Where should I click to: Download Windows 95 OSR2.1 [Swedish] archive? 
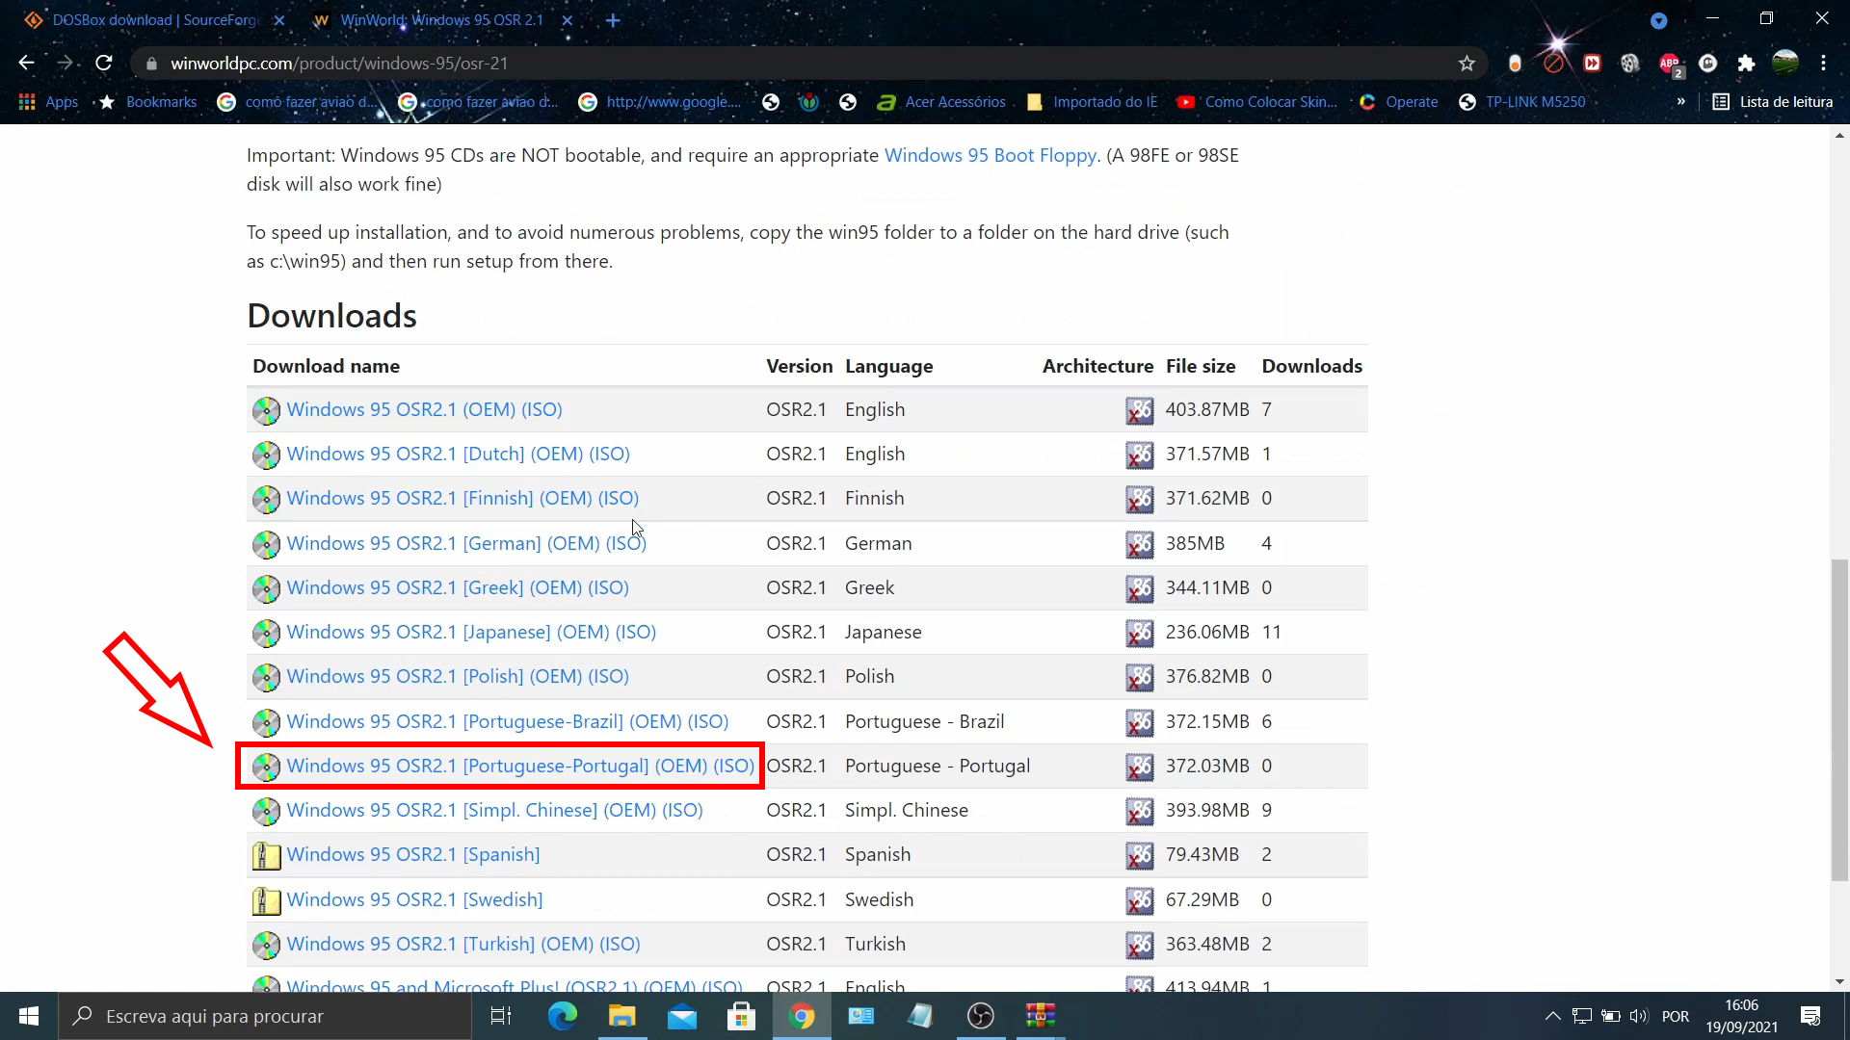(x=414, y=899)
